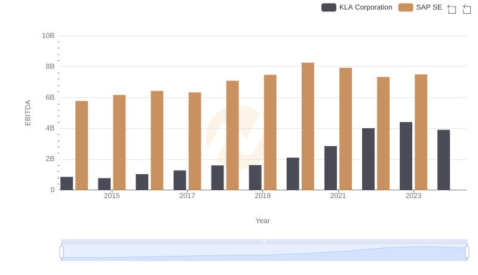Click the EBITDA axis title

point(27,113)
